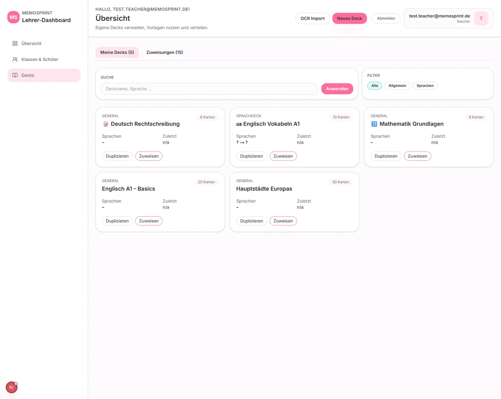Focus the deck search input field
Image resolution: width=501 pixels, height=399 pixels.
coord(209,89)
